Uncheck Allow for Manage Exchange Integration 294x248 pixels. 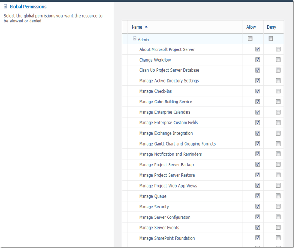pos(257,133)
